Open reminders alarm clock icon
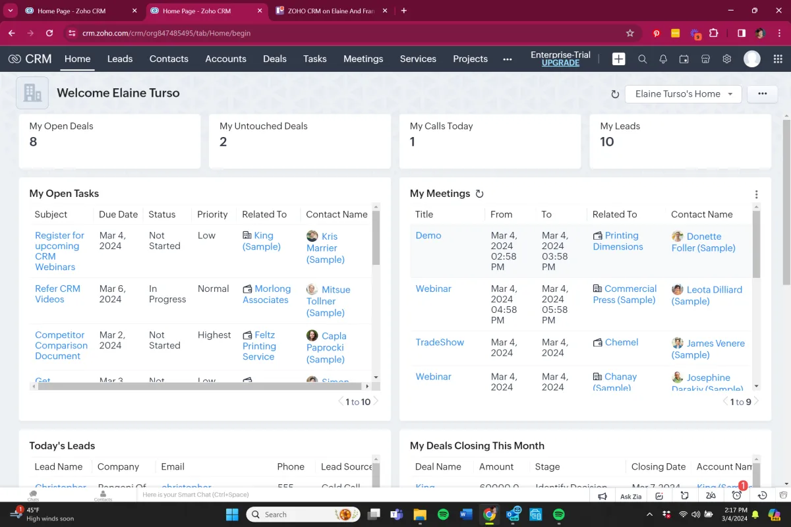This screenshot has width=791, height=527. tap(737, 495)
